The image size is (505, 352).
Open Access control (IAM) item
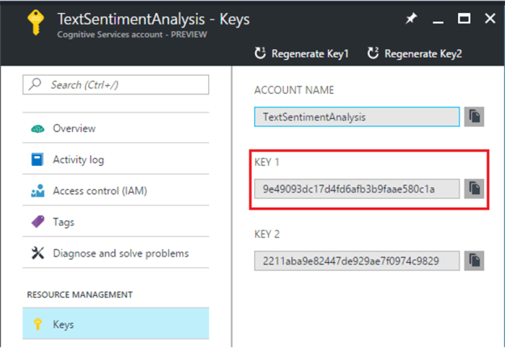tap(116, 190)
